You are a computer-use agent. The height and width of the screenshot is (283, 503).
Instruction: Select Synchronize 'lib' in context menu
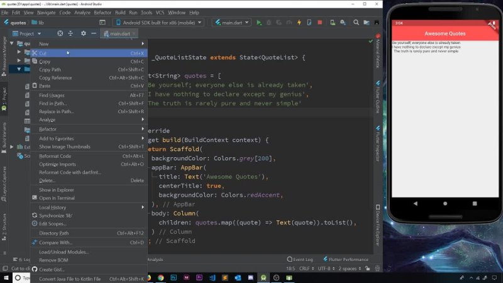coord(89,216)
